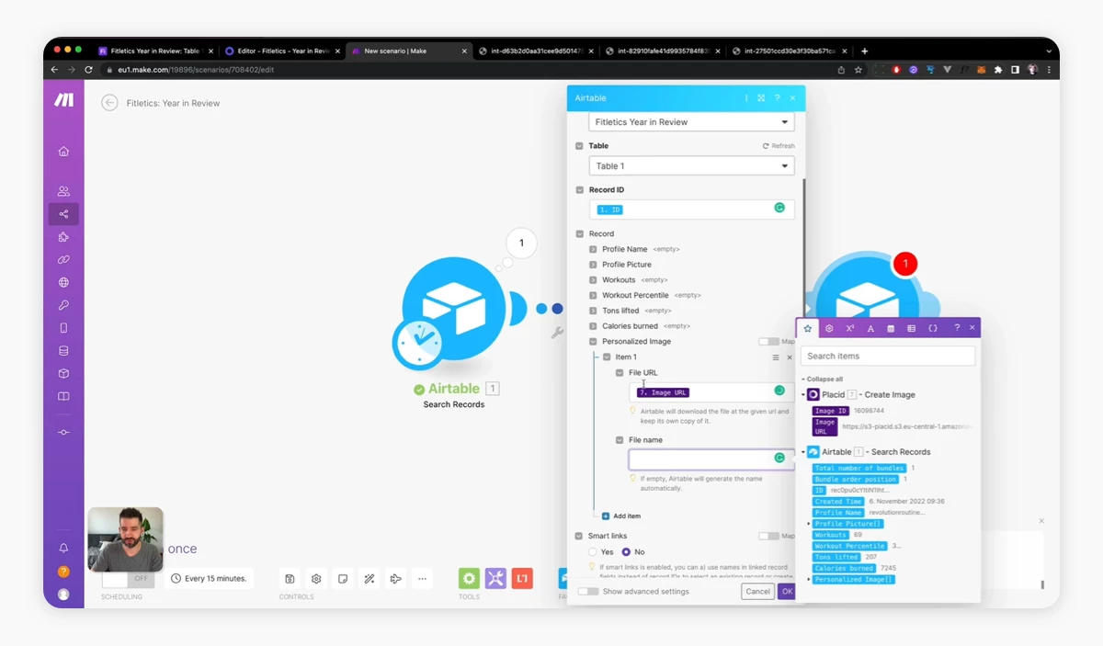Collapse the Airtable Search Records group
The width and height of the screenshot is (1103, 646).
tap(802, 452)
